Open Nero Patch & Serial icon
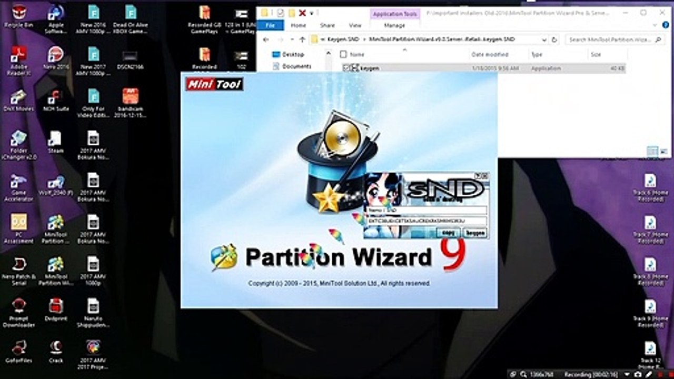The height and width of the screenshot is (379, 674). pyautogui.click(x=18, y=271)
